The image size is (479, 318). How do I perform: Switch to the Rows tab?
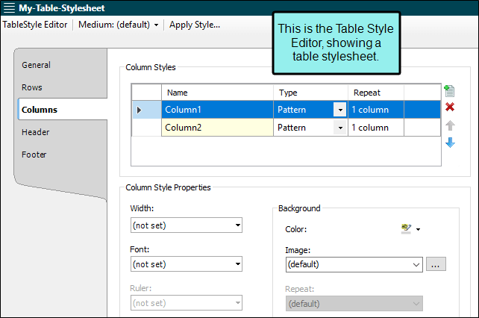click(x=32, y=87)
